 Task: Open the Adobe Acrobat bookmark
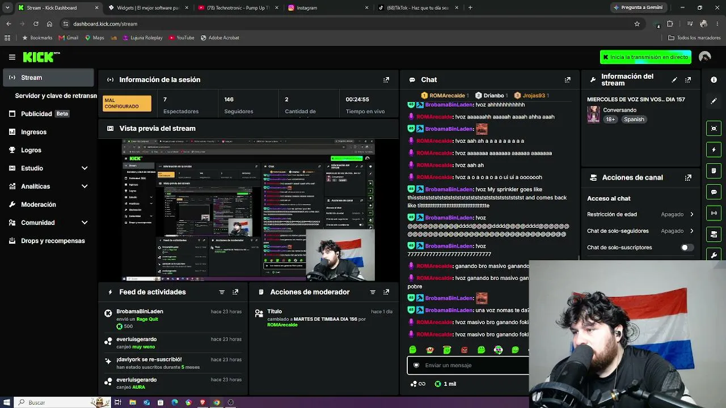220,38
